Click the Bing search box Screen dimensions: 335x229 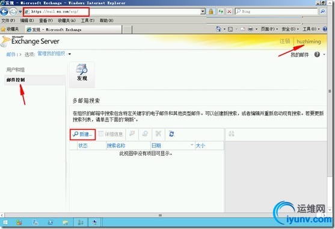(x=276, y=11)
